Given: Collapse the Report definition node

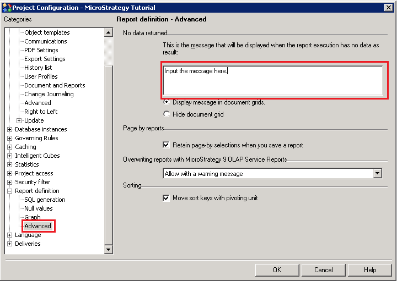Looking at the screenshot, I should click(x=9, y=191).
